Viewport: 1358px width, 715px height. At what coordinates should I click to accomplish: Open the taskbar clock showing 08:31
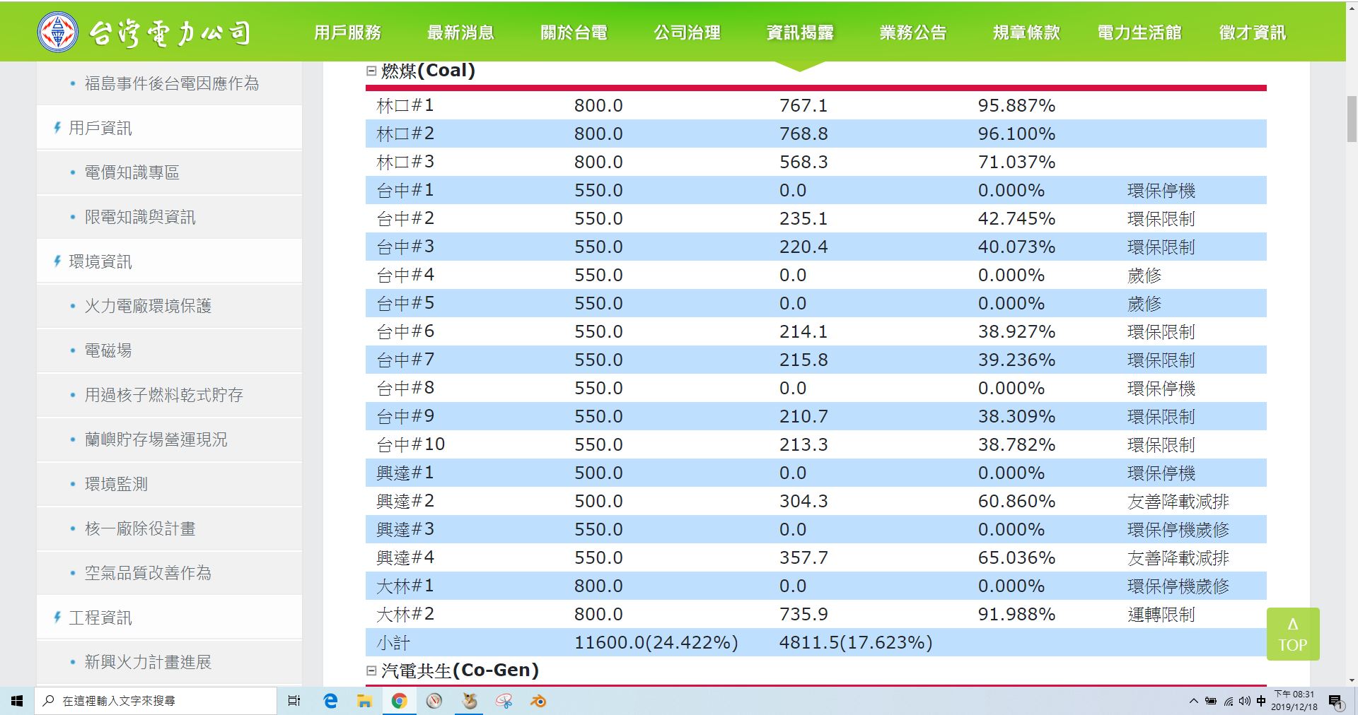(1294, 700)
